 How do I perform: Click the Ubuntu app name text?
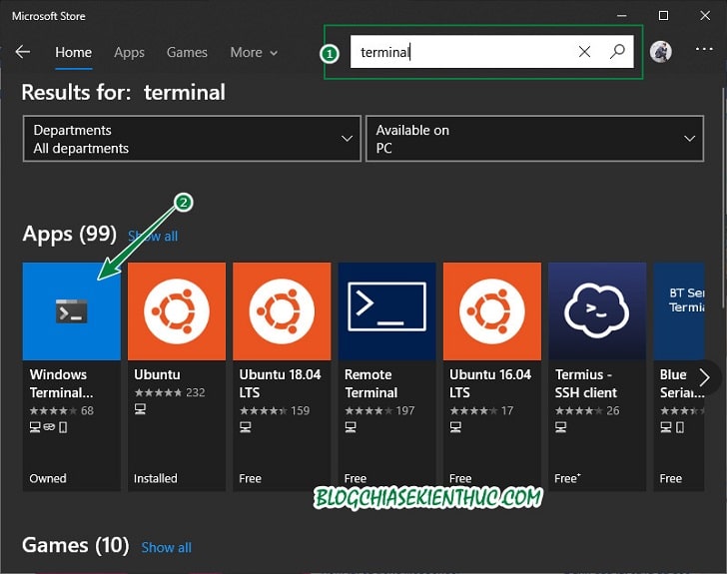pyautogui.click(x=157, y=374)
